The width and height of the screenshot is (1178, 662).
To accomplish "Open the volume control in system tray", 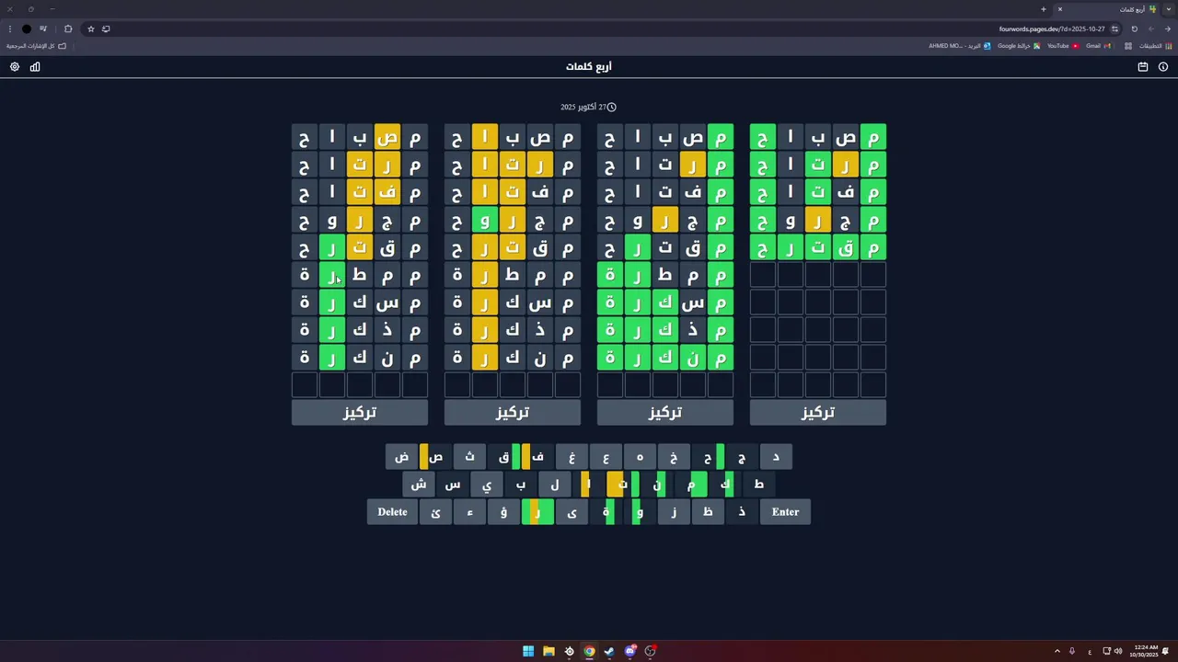I will point(1118,651).
